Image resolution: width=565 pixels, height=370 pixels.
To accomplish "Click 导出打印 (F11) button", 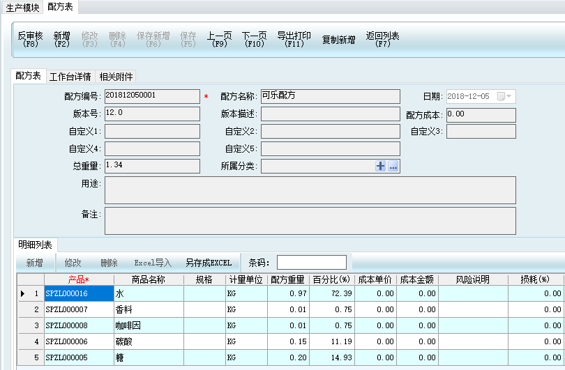I will 294,39.
